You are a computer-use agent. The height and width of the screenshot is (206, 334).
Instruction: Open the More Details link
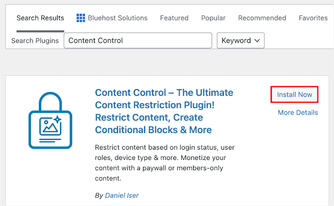[x=298, y=113]
